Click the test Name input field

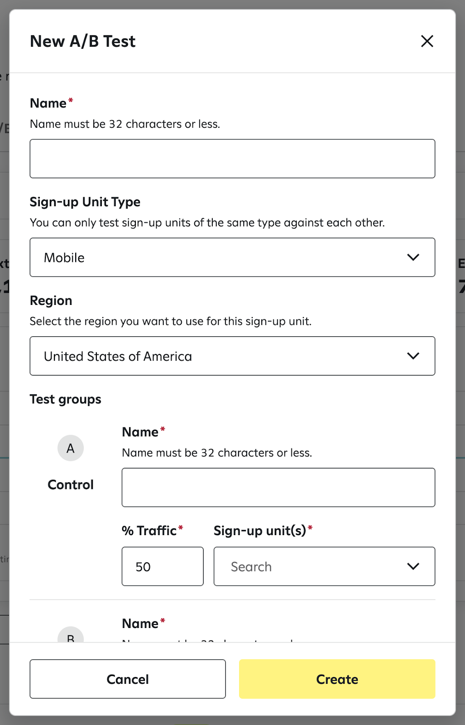(232, 159)
